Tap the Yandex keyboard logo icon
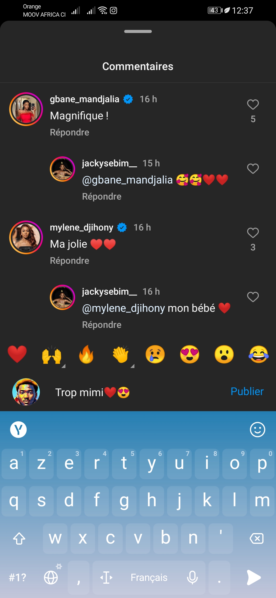This screenshot has height=598, width=276. point(18,430)
